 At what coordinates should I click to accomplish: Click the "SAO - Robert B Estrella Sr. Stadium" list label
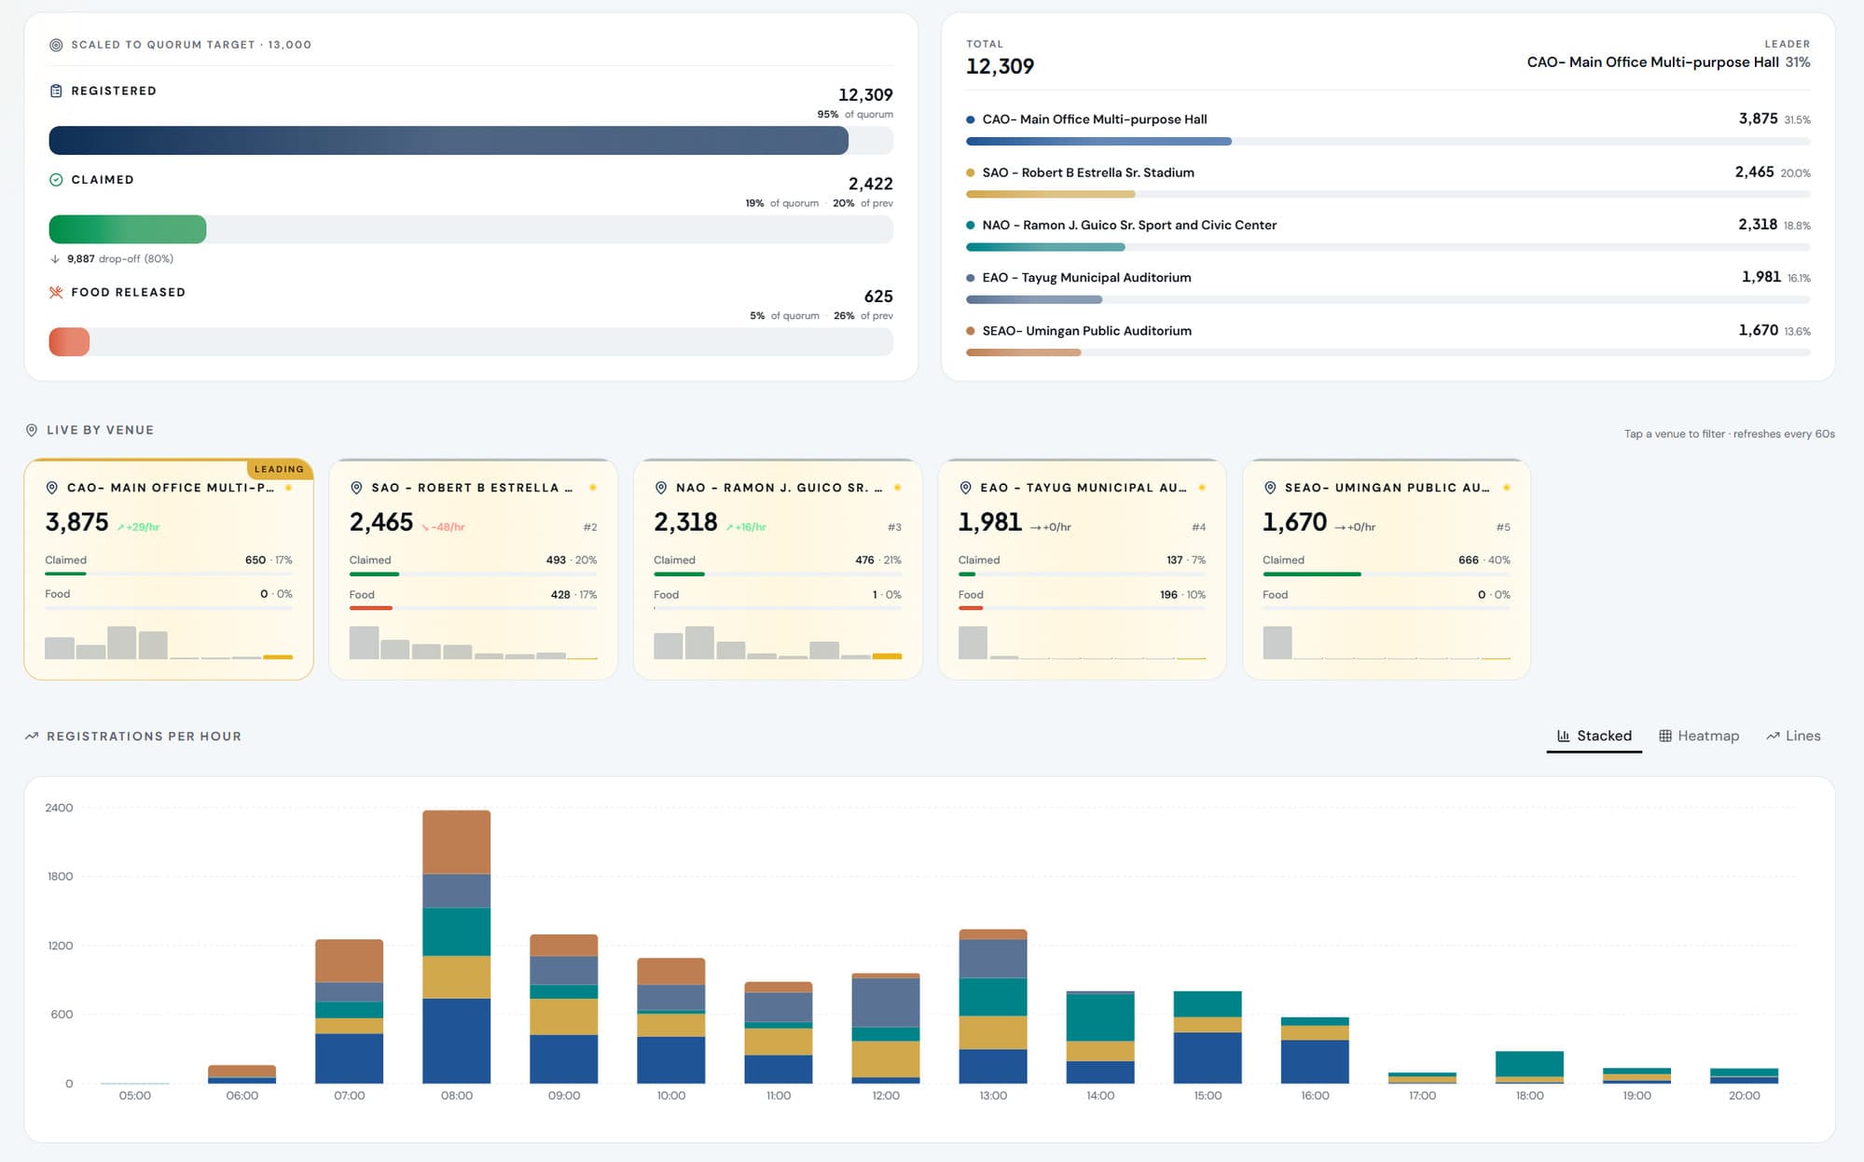pos(1088,173)
